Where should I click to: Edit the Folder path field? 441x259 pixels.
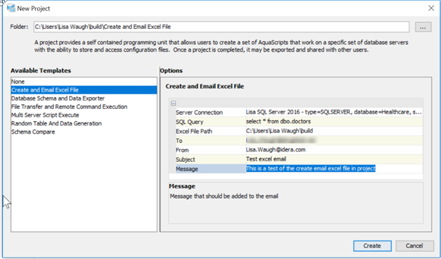(222, 27)
